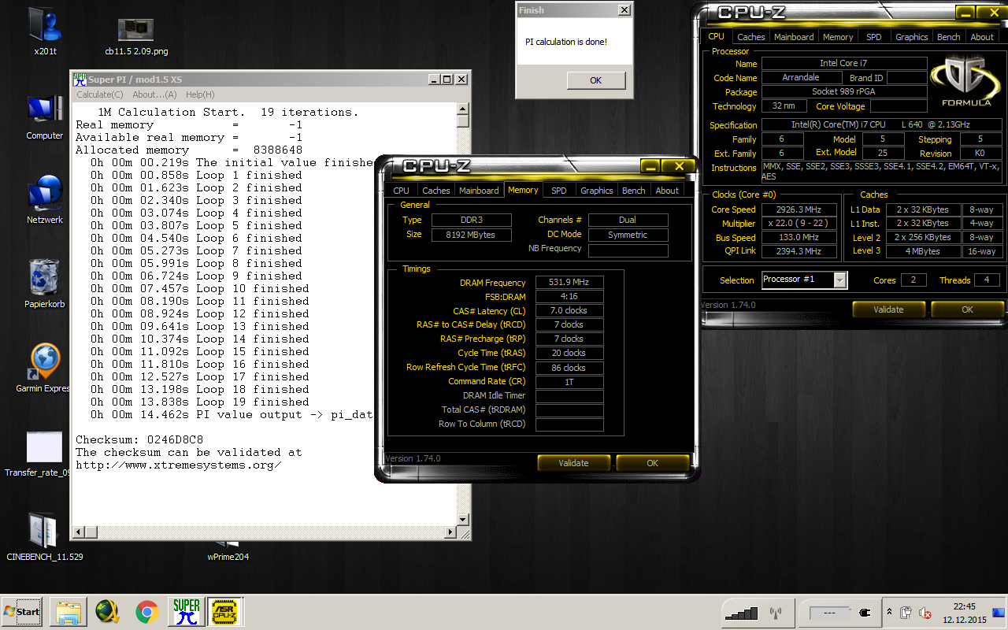
Task: Switch to CPU-Z in the taskbar
Action: pos(225,611)
